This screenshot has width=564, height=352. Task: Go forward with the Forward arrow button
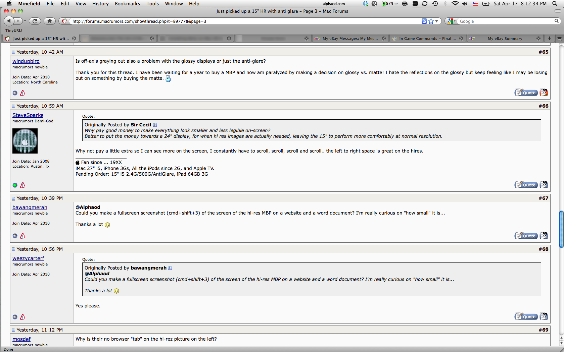click(18, 21)
